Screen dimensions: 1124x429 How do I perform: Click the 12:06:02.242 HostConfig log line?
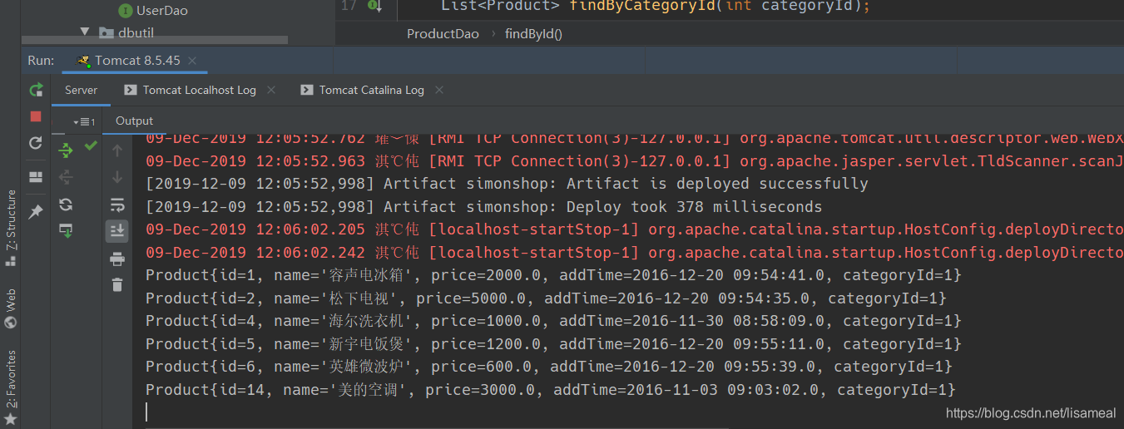tap(635, 253)
